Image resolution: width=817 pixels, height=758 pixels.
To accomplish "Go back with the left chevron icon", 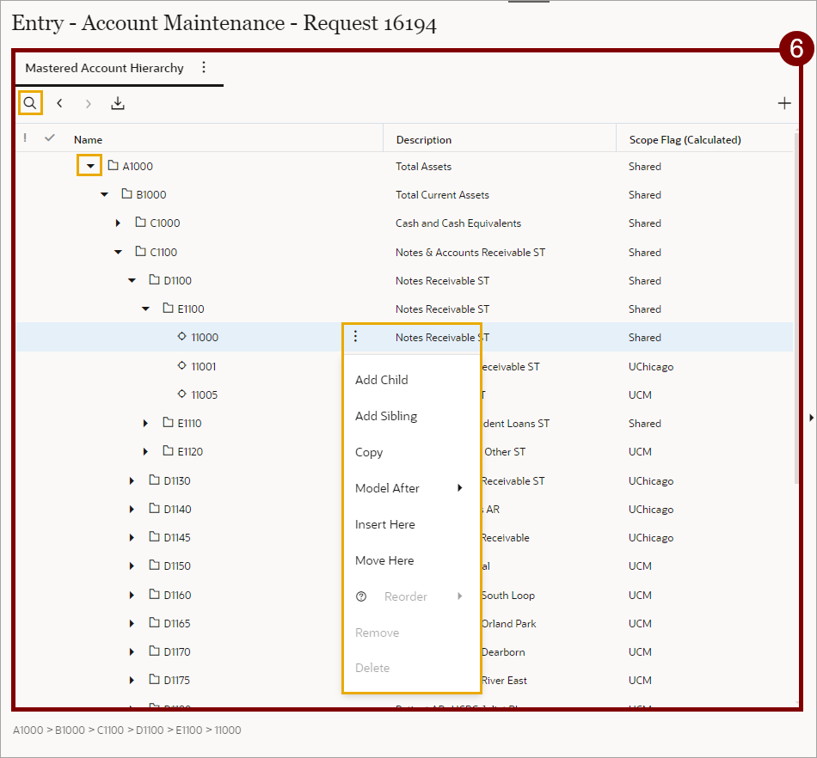I will click(x=59, y=103).
